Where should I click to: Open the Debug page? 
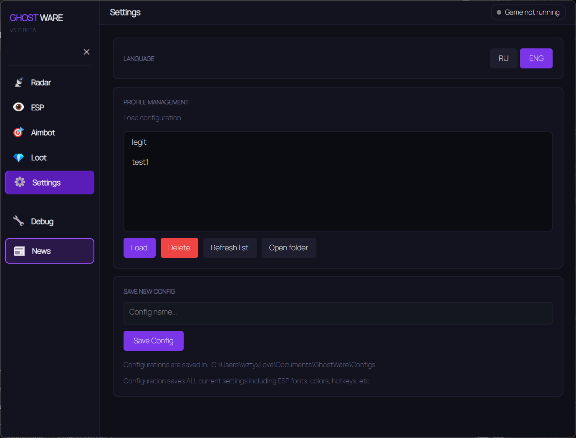(x=50, y=222)
